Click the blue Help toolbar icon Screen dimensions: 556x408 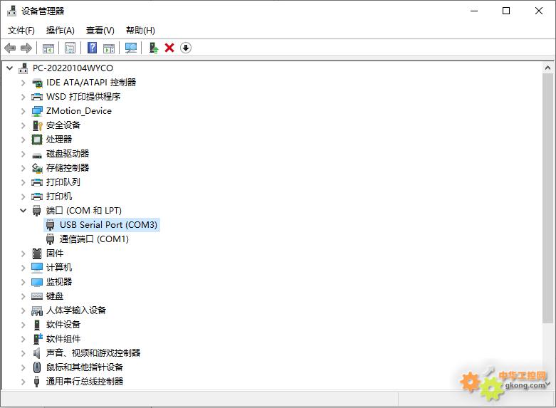click(x=92, y=48)
